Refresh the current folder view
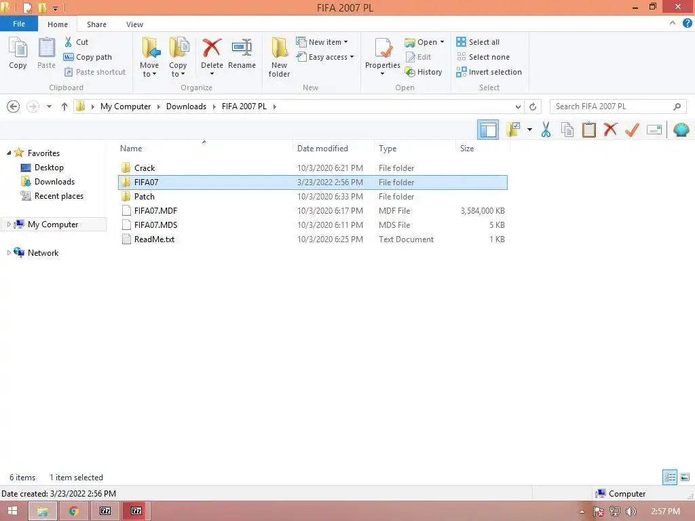The width and height of the screenshot is (695, 521). pyautogui.click(x=533, y=107)
